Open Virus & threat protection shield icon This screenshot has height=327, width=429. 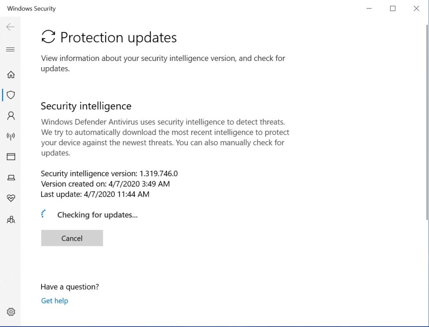pyautogui.click(x=11, y=95)
